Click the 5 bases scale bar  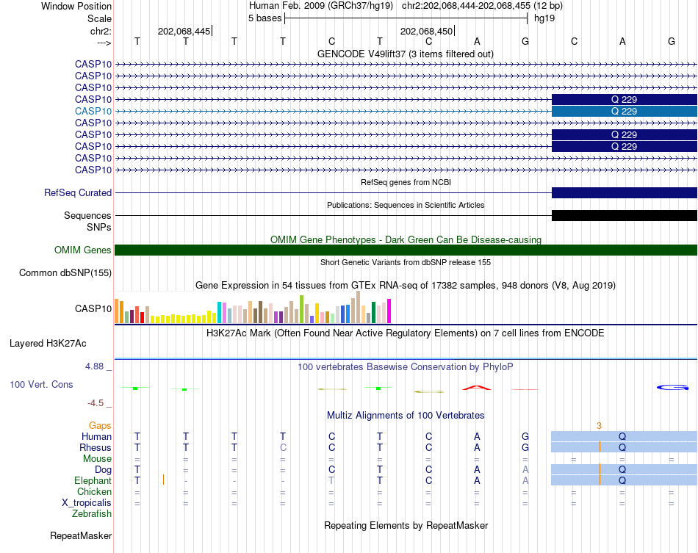[x=406, y=18]
